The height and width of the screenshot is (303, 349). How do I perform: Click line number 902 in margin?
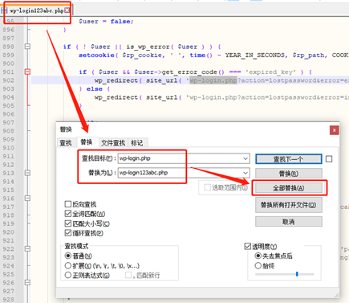pyautogui.click(x=9, y=80)
